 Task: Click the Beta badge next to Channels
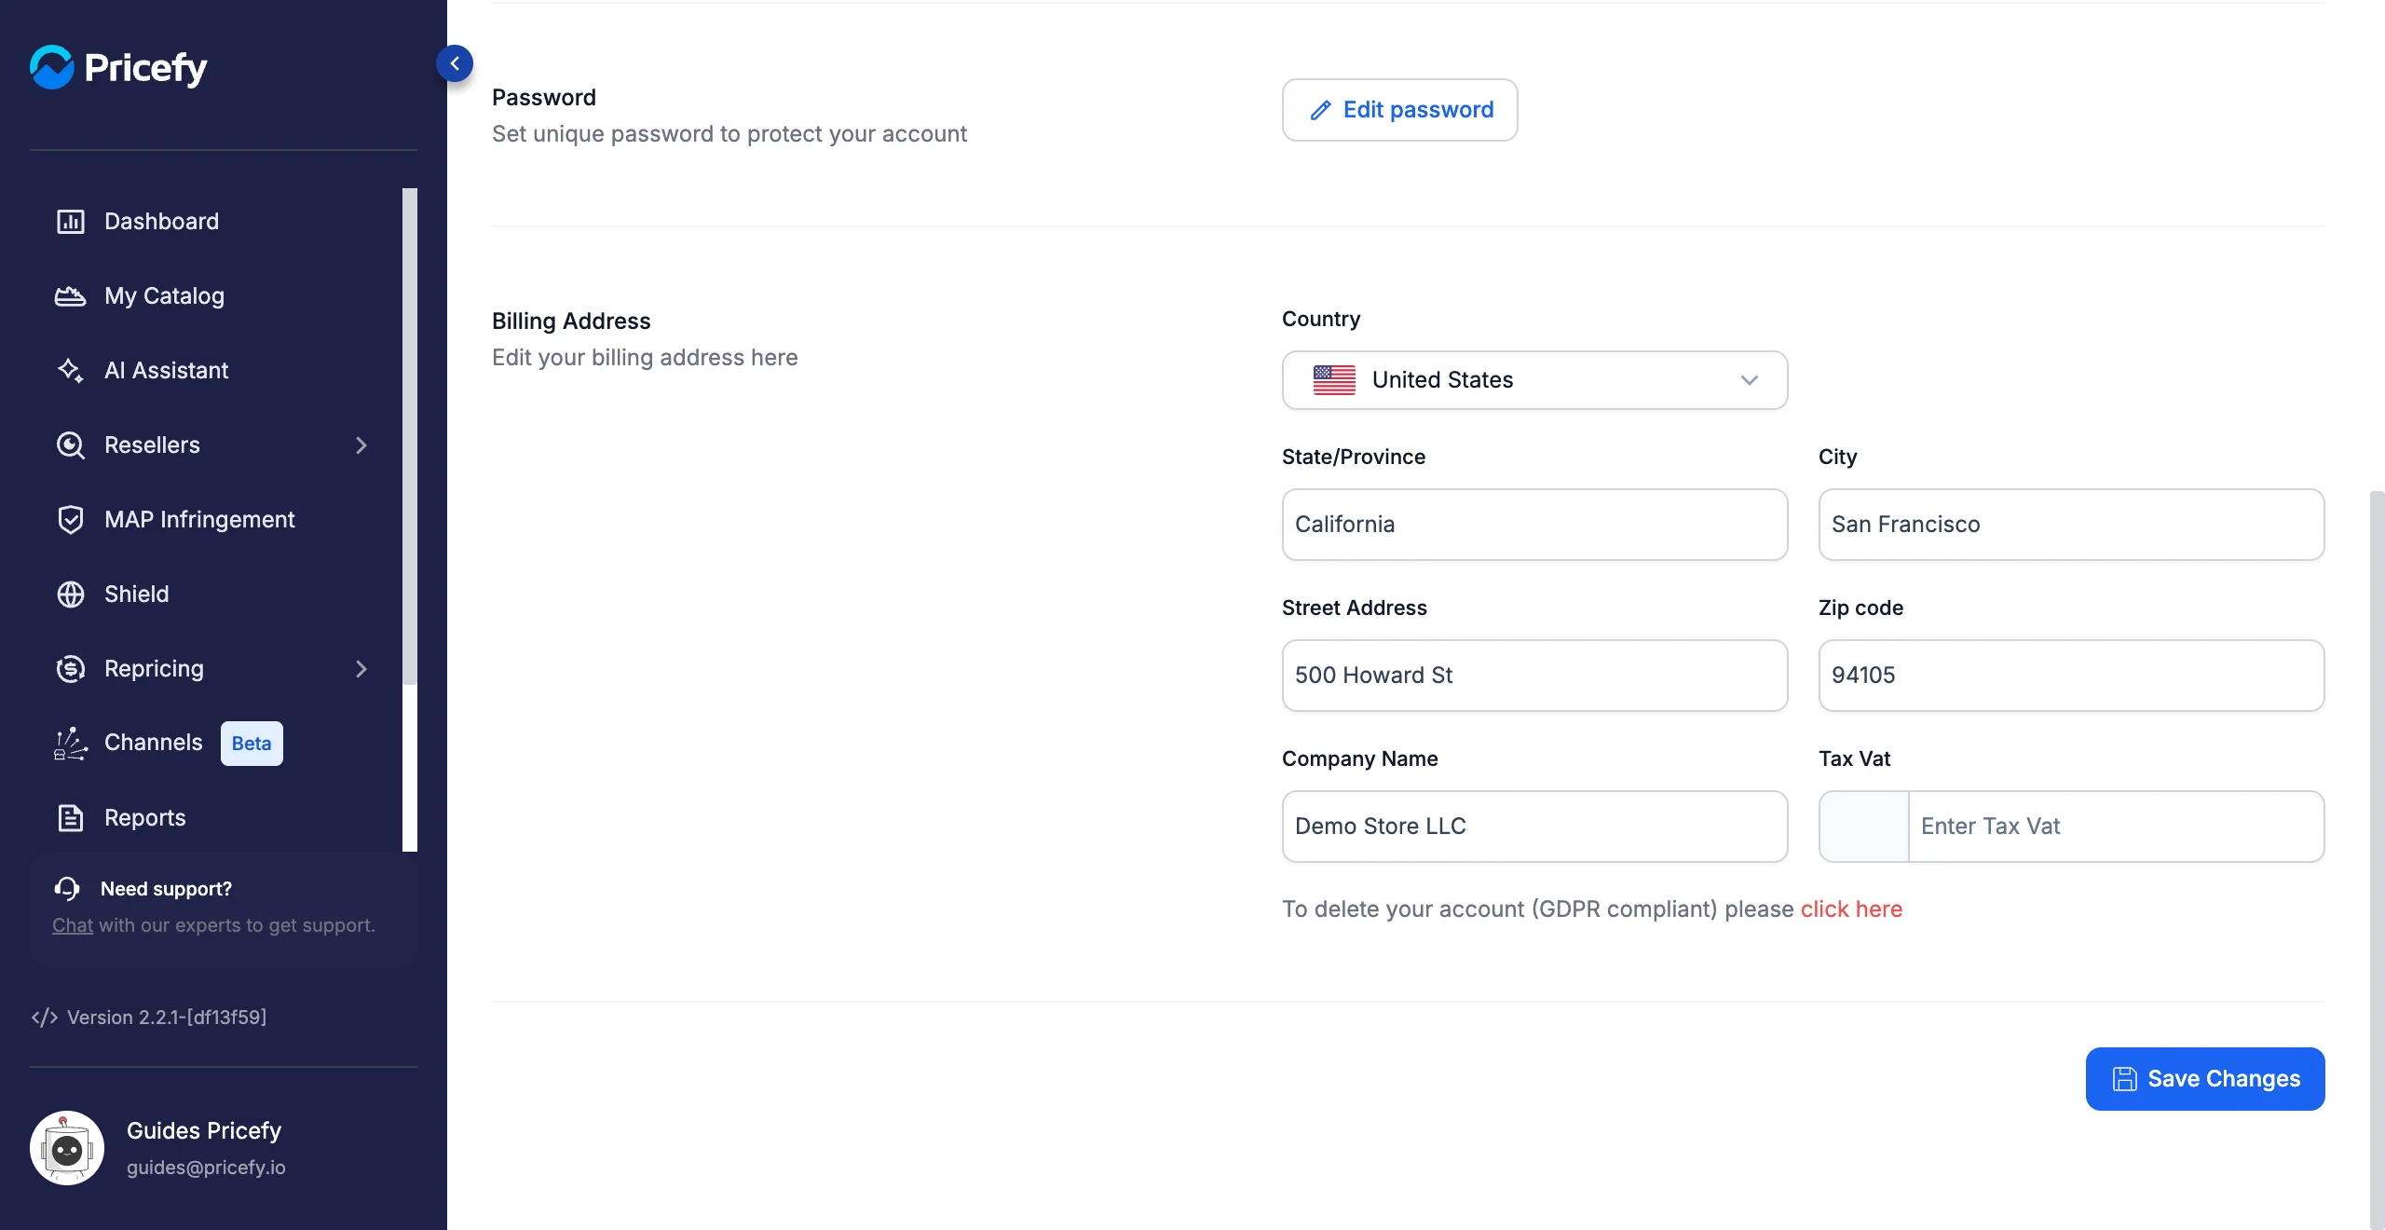pos(252,744)
